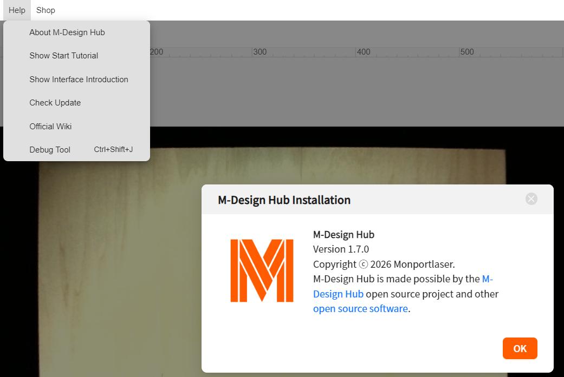Select Show Interface Introduction entry
The width and height of the screenshot is (564, 377).
(x=79, y=80)
